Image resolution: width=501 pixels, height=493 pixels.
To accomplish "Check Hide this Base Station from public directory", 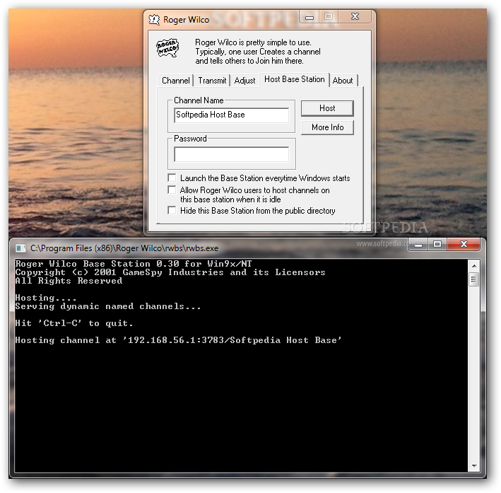I will click(172, 210).
